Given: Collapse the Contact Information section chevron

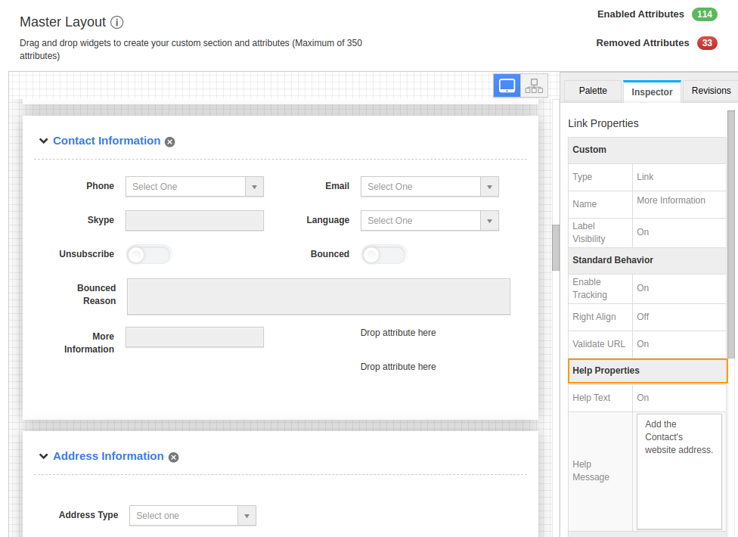Looking at the screenshot, I should [43, 141].
